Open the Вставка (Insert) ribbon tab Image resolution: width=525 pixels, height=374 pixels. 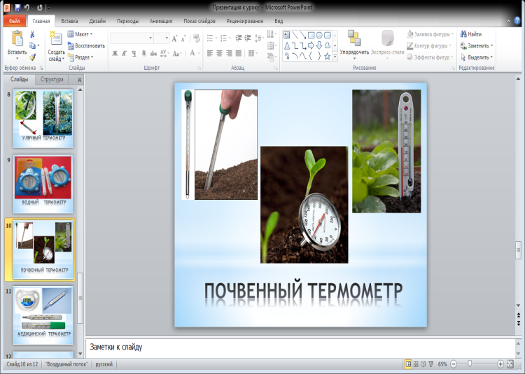tap(70, 22)
